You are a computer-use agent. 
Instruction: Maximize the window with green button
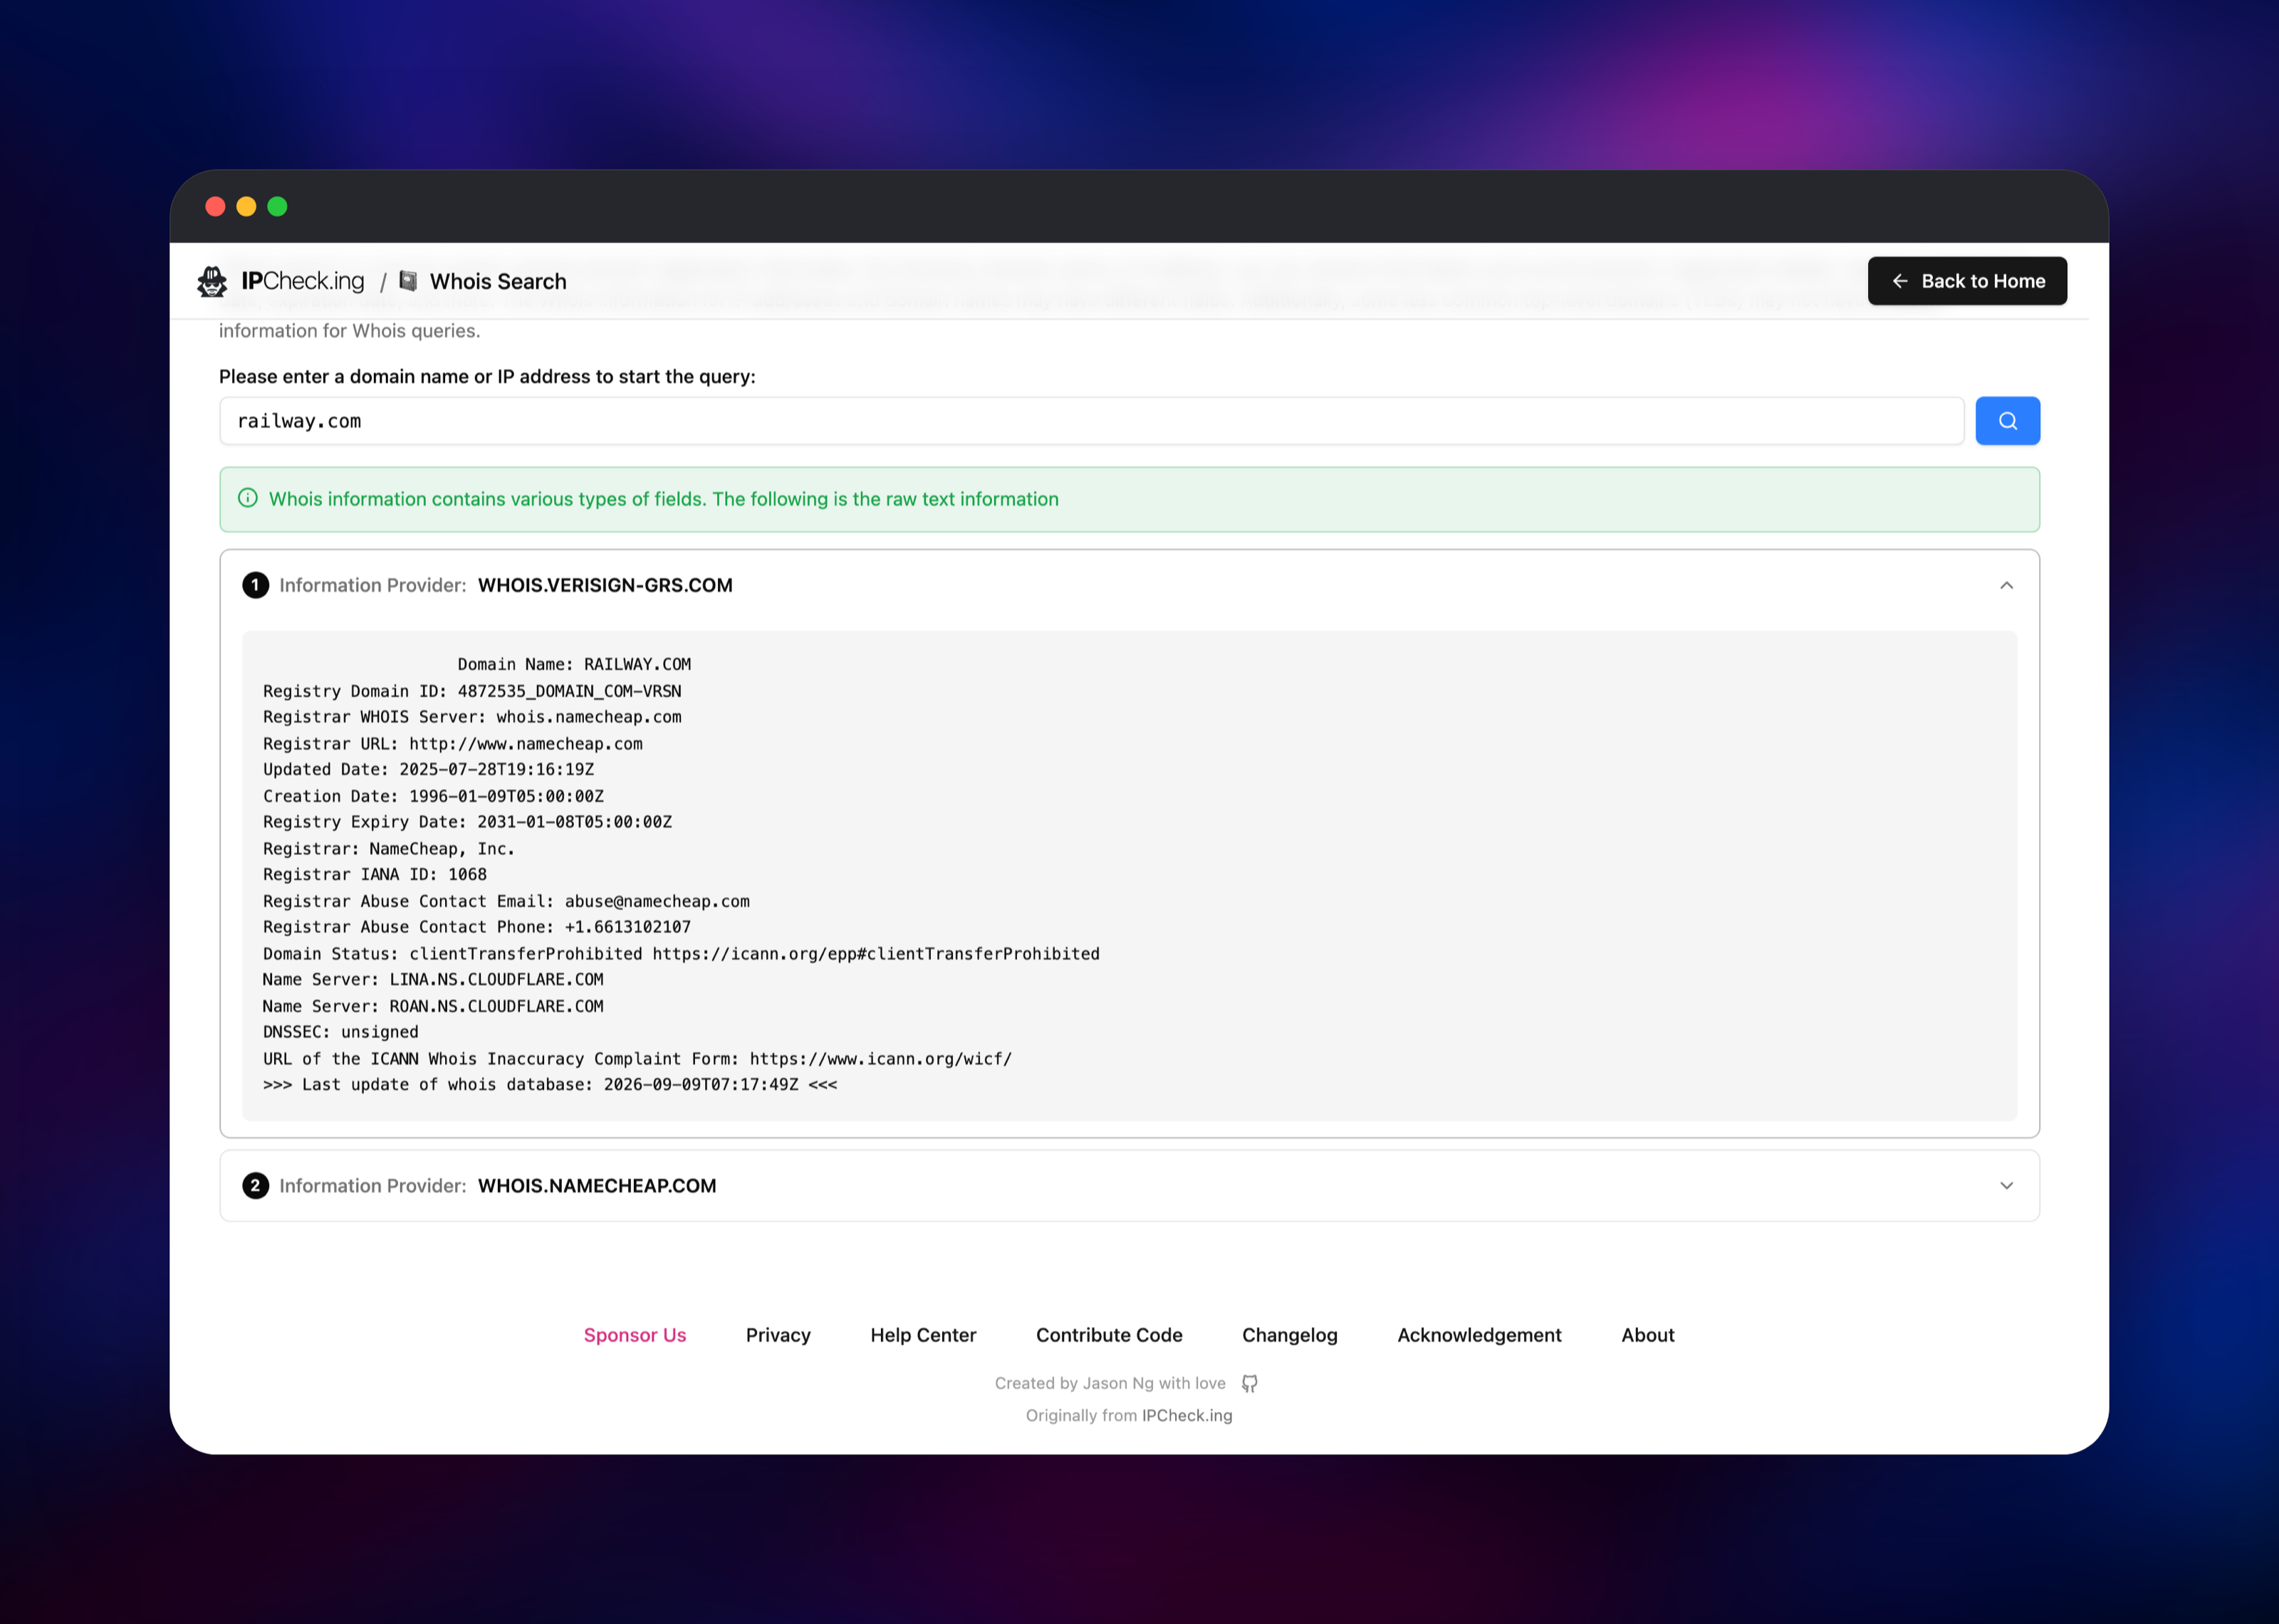277,206
